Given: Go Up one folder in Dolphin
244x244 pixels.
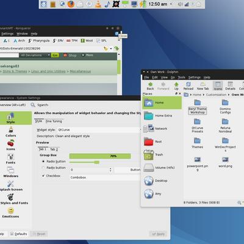Looking at the screenshot, I should tap(176, 86).
